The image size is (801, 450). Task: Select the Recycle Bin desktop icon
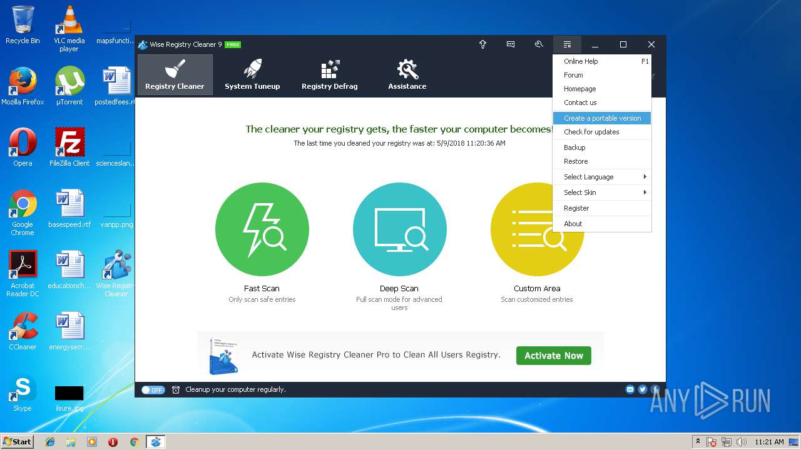(x=23, y=25)
